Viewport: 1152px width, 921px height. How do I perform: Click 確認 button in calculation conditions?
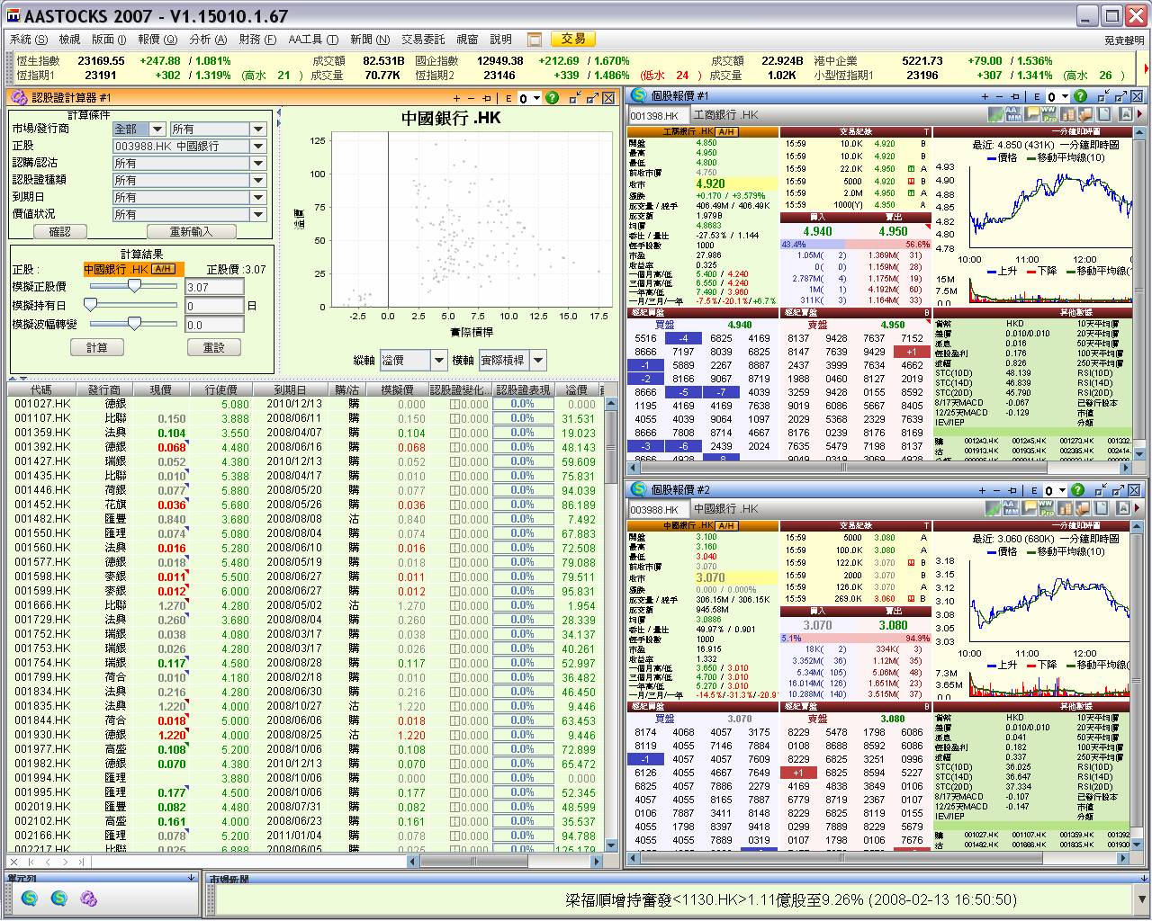coord(59,231)
